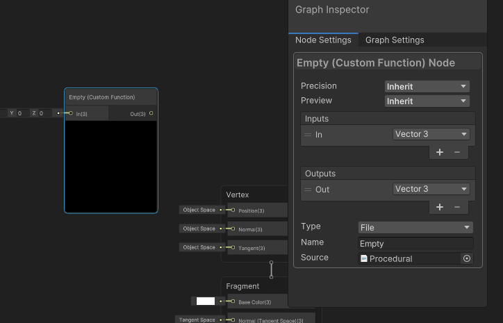Grab the drag handle of In input row
Viewport: 503px width, 323px height.
(x=308, y=135)
